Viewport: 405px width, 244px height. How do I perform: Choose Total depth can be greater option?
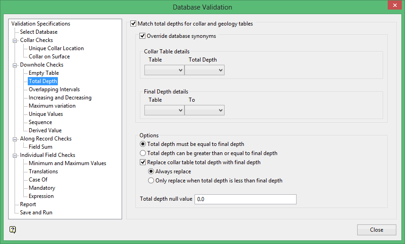(x=143, y=153)
